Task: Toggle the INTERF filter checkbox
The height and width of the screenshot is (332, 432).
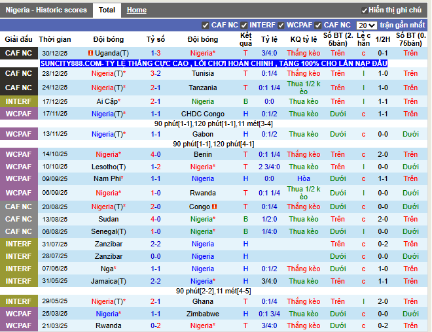Action: point(244,25)
